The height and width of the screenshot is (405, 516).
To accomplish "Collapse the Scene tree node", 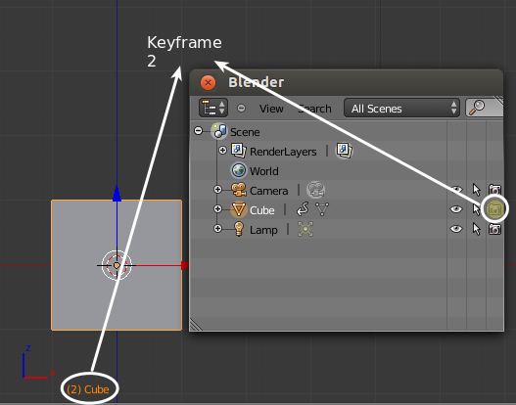I will coord(198,131).
